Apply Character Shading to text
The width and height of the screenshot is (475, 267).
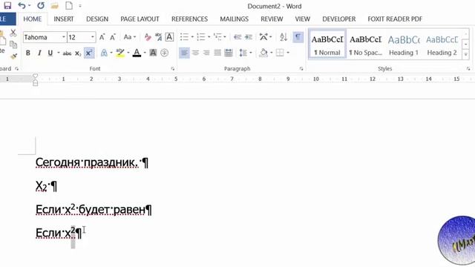[x=154, y=53]
